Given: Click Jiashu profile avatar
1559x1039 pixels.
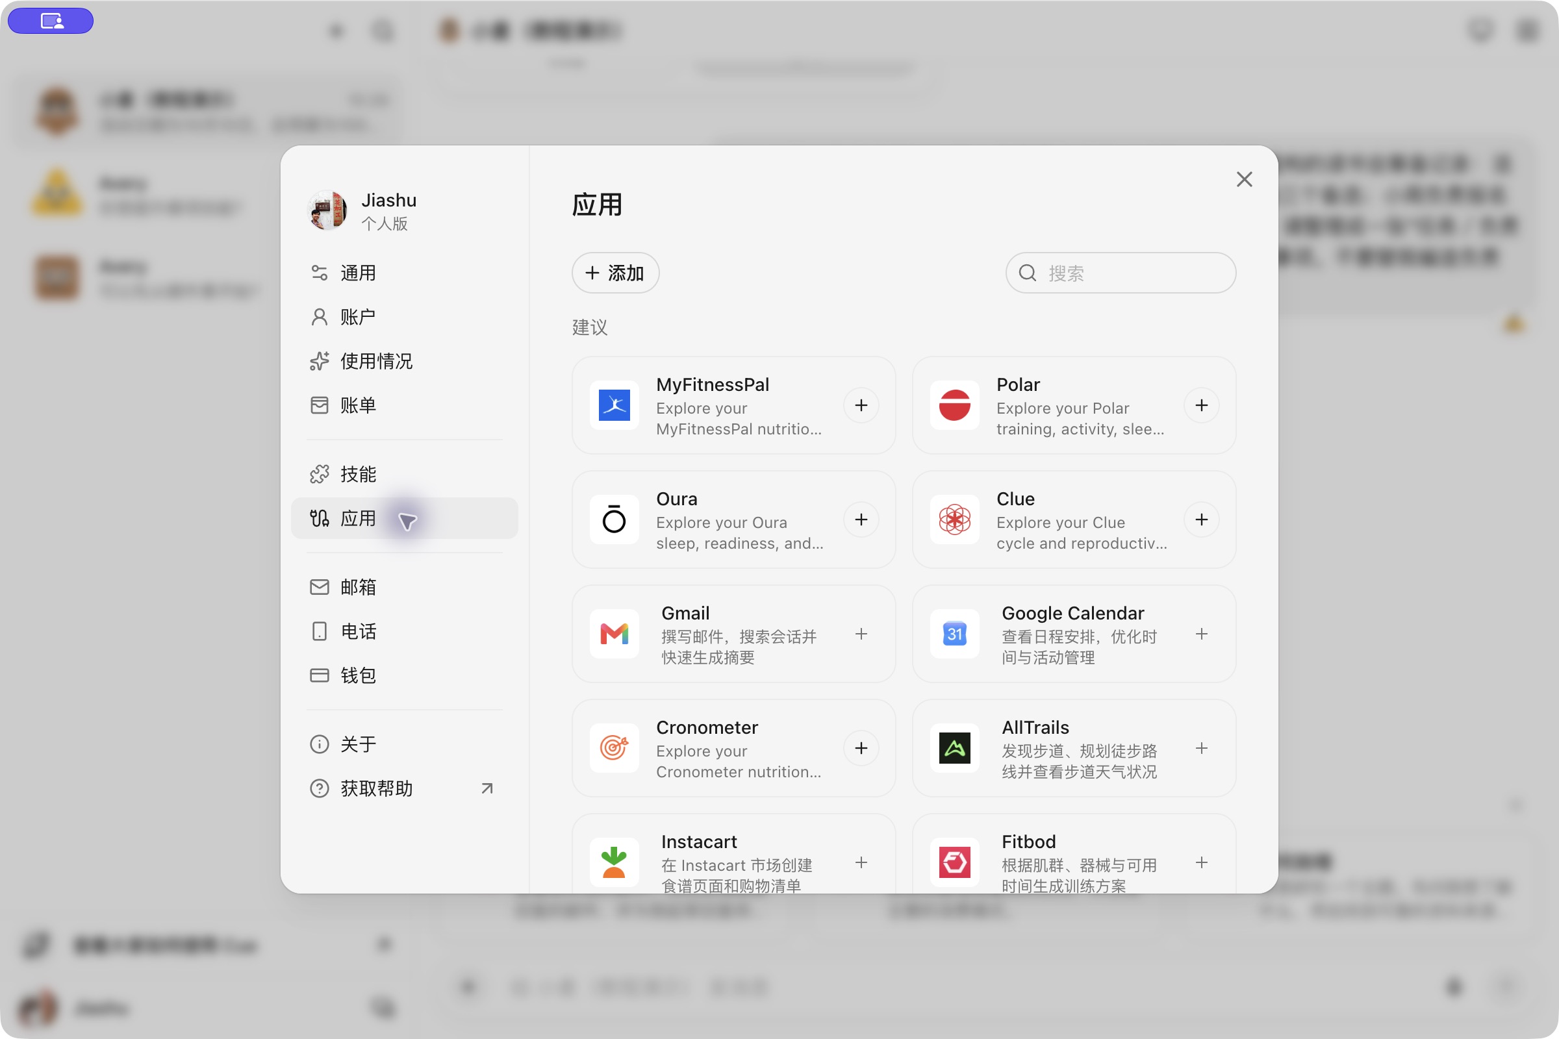Looking at the screenshot, I should pos(327,210).
